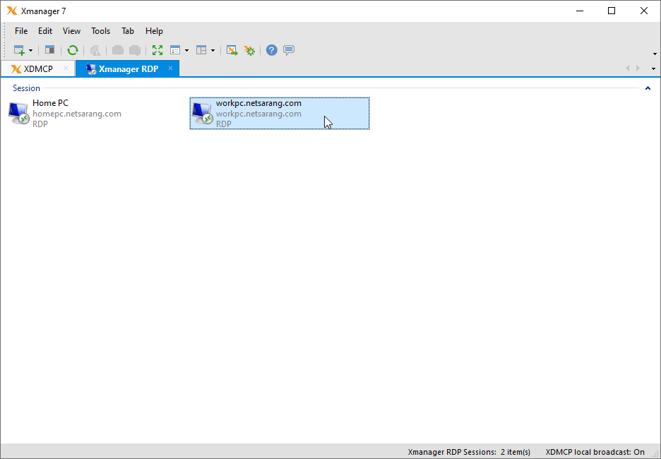661x459 pixels.
Task: Open the File menu
Action: (x=21, y=31)
